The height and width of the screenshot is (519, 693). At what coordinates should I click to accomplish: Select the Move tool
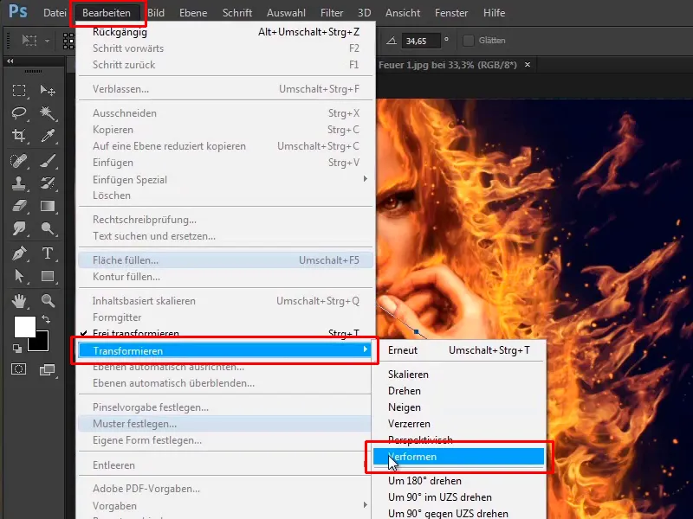(x=48, y=91)
